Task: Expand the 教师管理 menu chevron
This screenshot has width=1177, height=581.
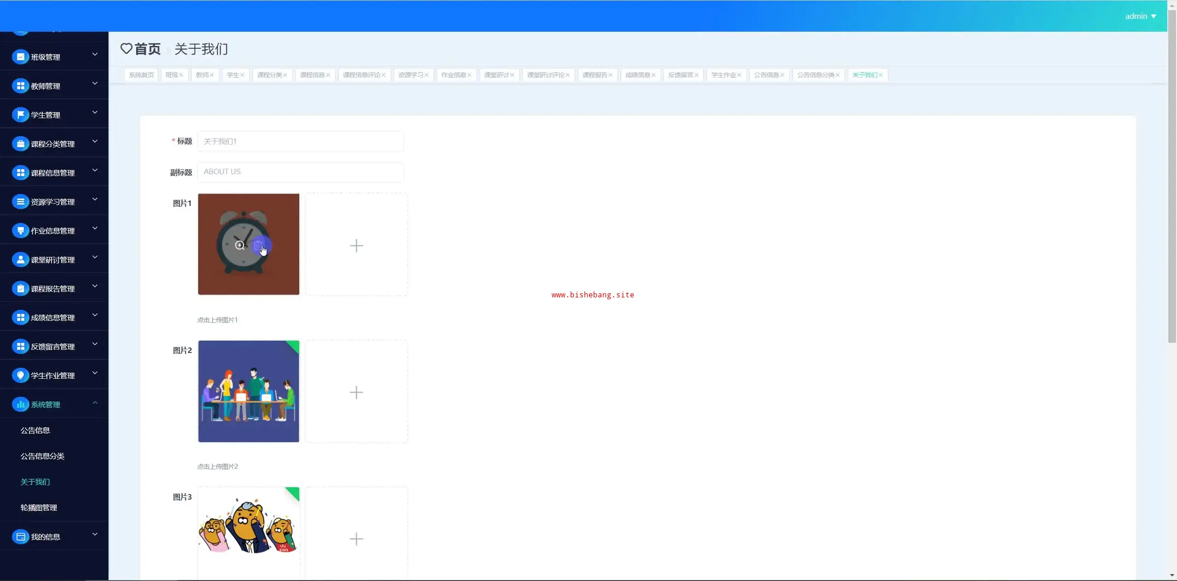Action: tap(95, 84)
